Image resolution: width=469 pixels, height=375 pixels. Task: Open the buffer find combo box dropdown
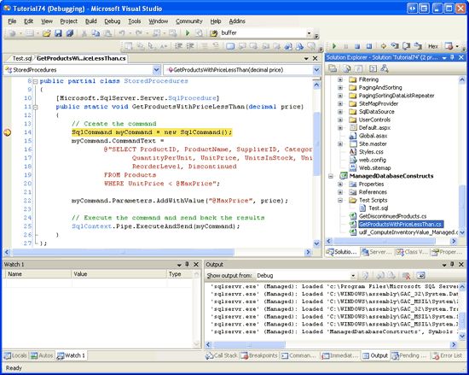pyautogui.click(x=309, y=33)
